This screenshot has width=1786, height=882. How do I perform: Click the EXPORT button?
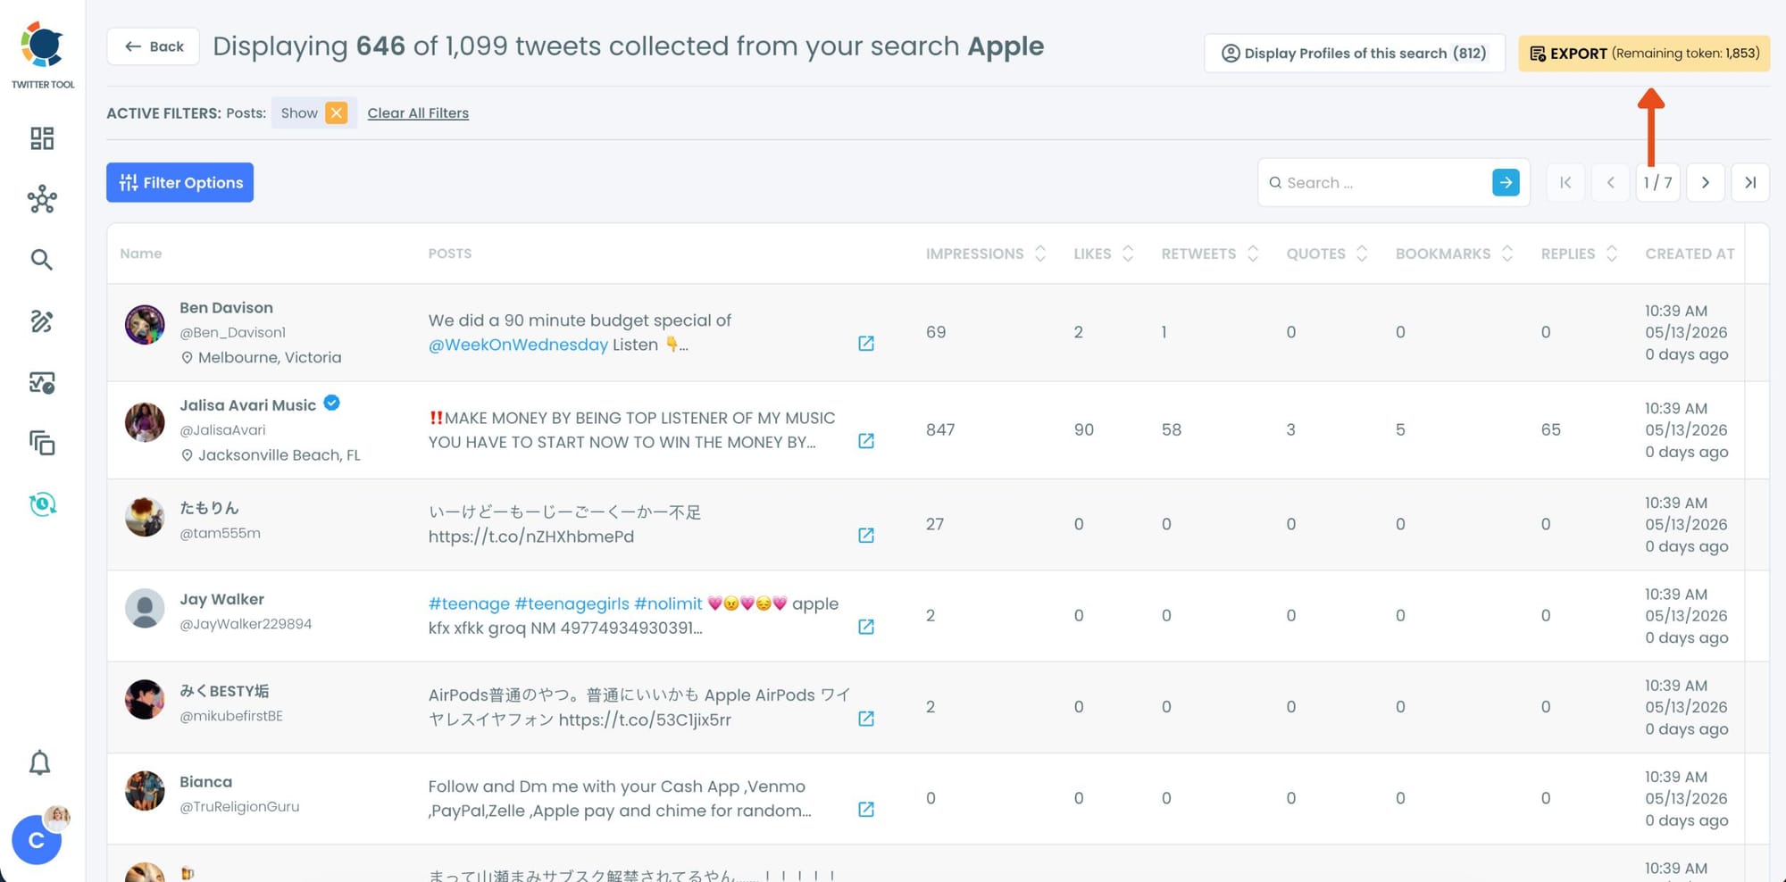[1644, 54]
